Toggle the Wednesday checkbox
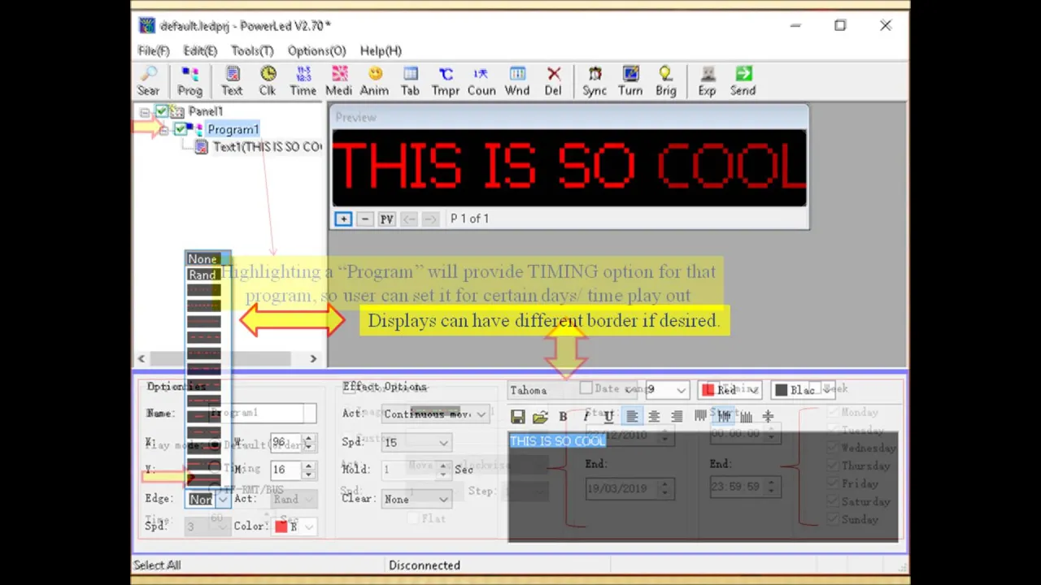Image resolution: width=1041 pixels, height=585 pixels. (833, 448)
